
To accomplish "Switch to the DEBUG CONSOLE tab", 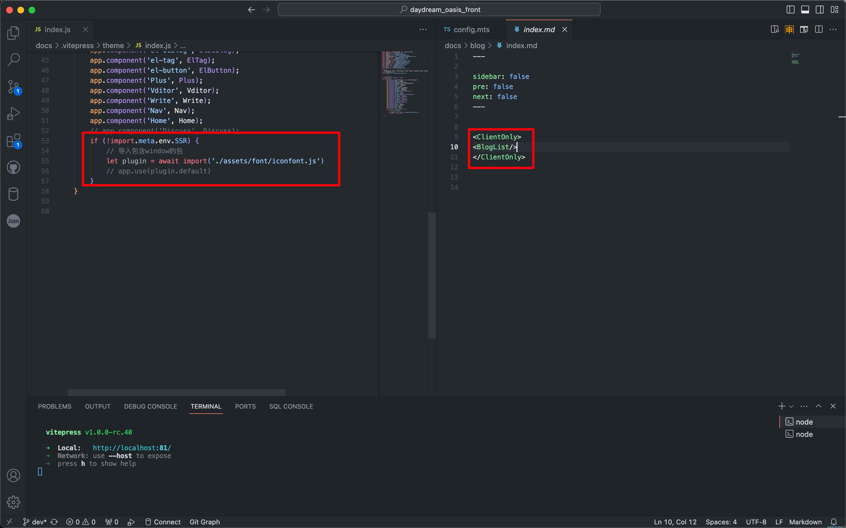I will [x=151, y=406].
